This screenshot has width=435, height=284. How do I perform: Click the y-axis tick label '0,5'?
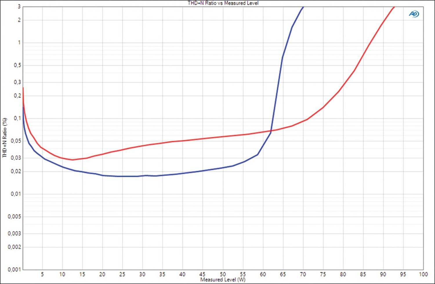(17, 65)
